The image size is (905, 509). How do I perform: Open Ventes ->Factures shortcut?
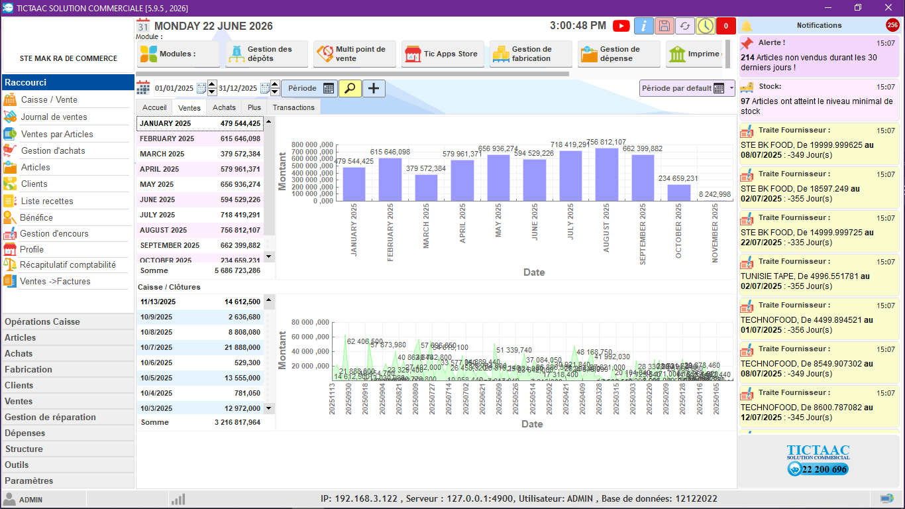tap(66, 281)
